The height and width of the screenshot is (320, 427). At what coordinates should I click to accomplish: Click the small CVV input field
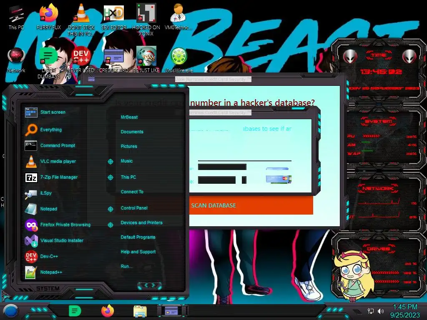click(244, 180)
